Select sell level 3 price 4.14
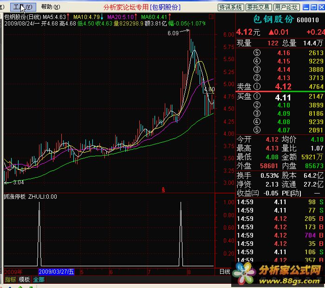 coord(284,69)
